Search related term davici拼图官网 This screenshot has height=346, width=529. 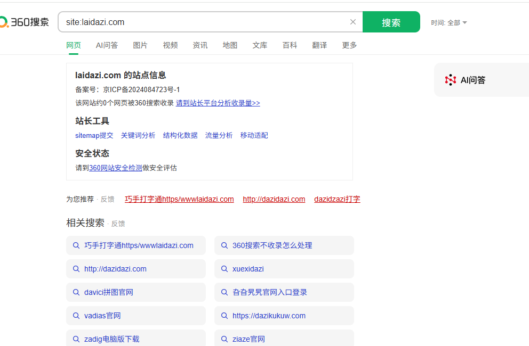click(x=136, y=292)
